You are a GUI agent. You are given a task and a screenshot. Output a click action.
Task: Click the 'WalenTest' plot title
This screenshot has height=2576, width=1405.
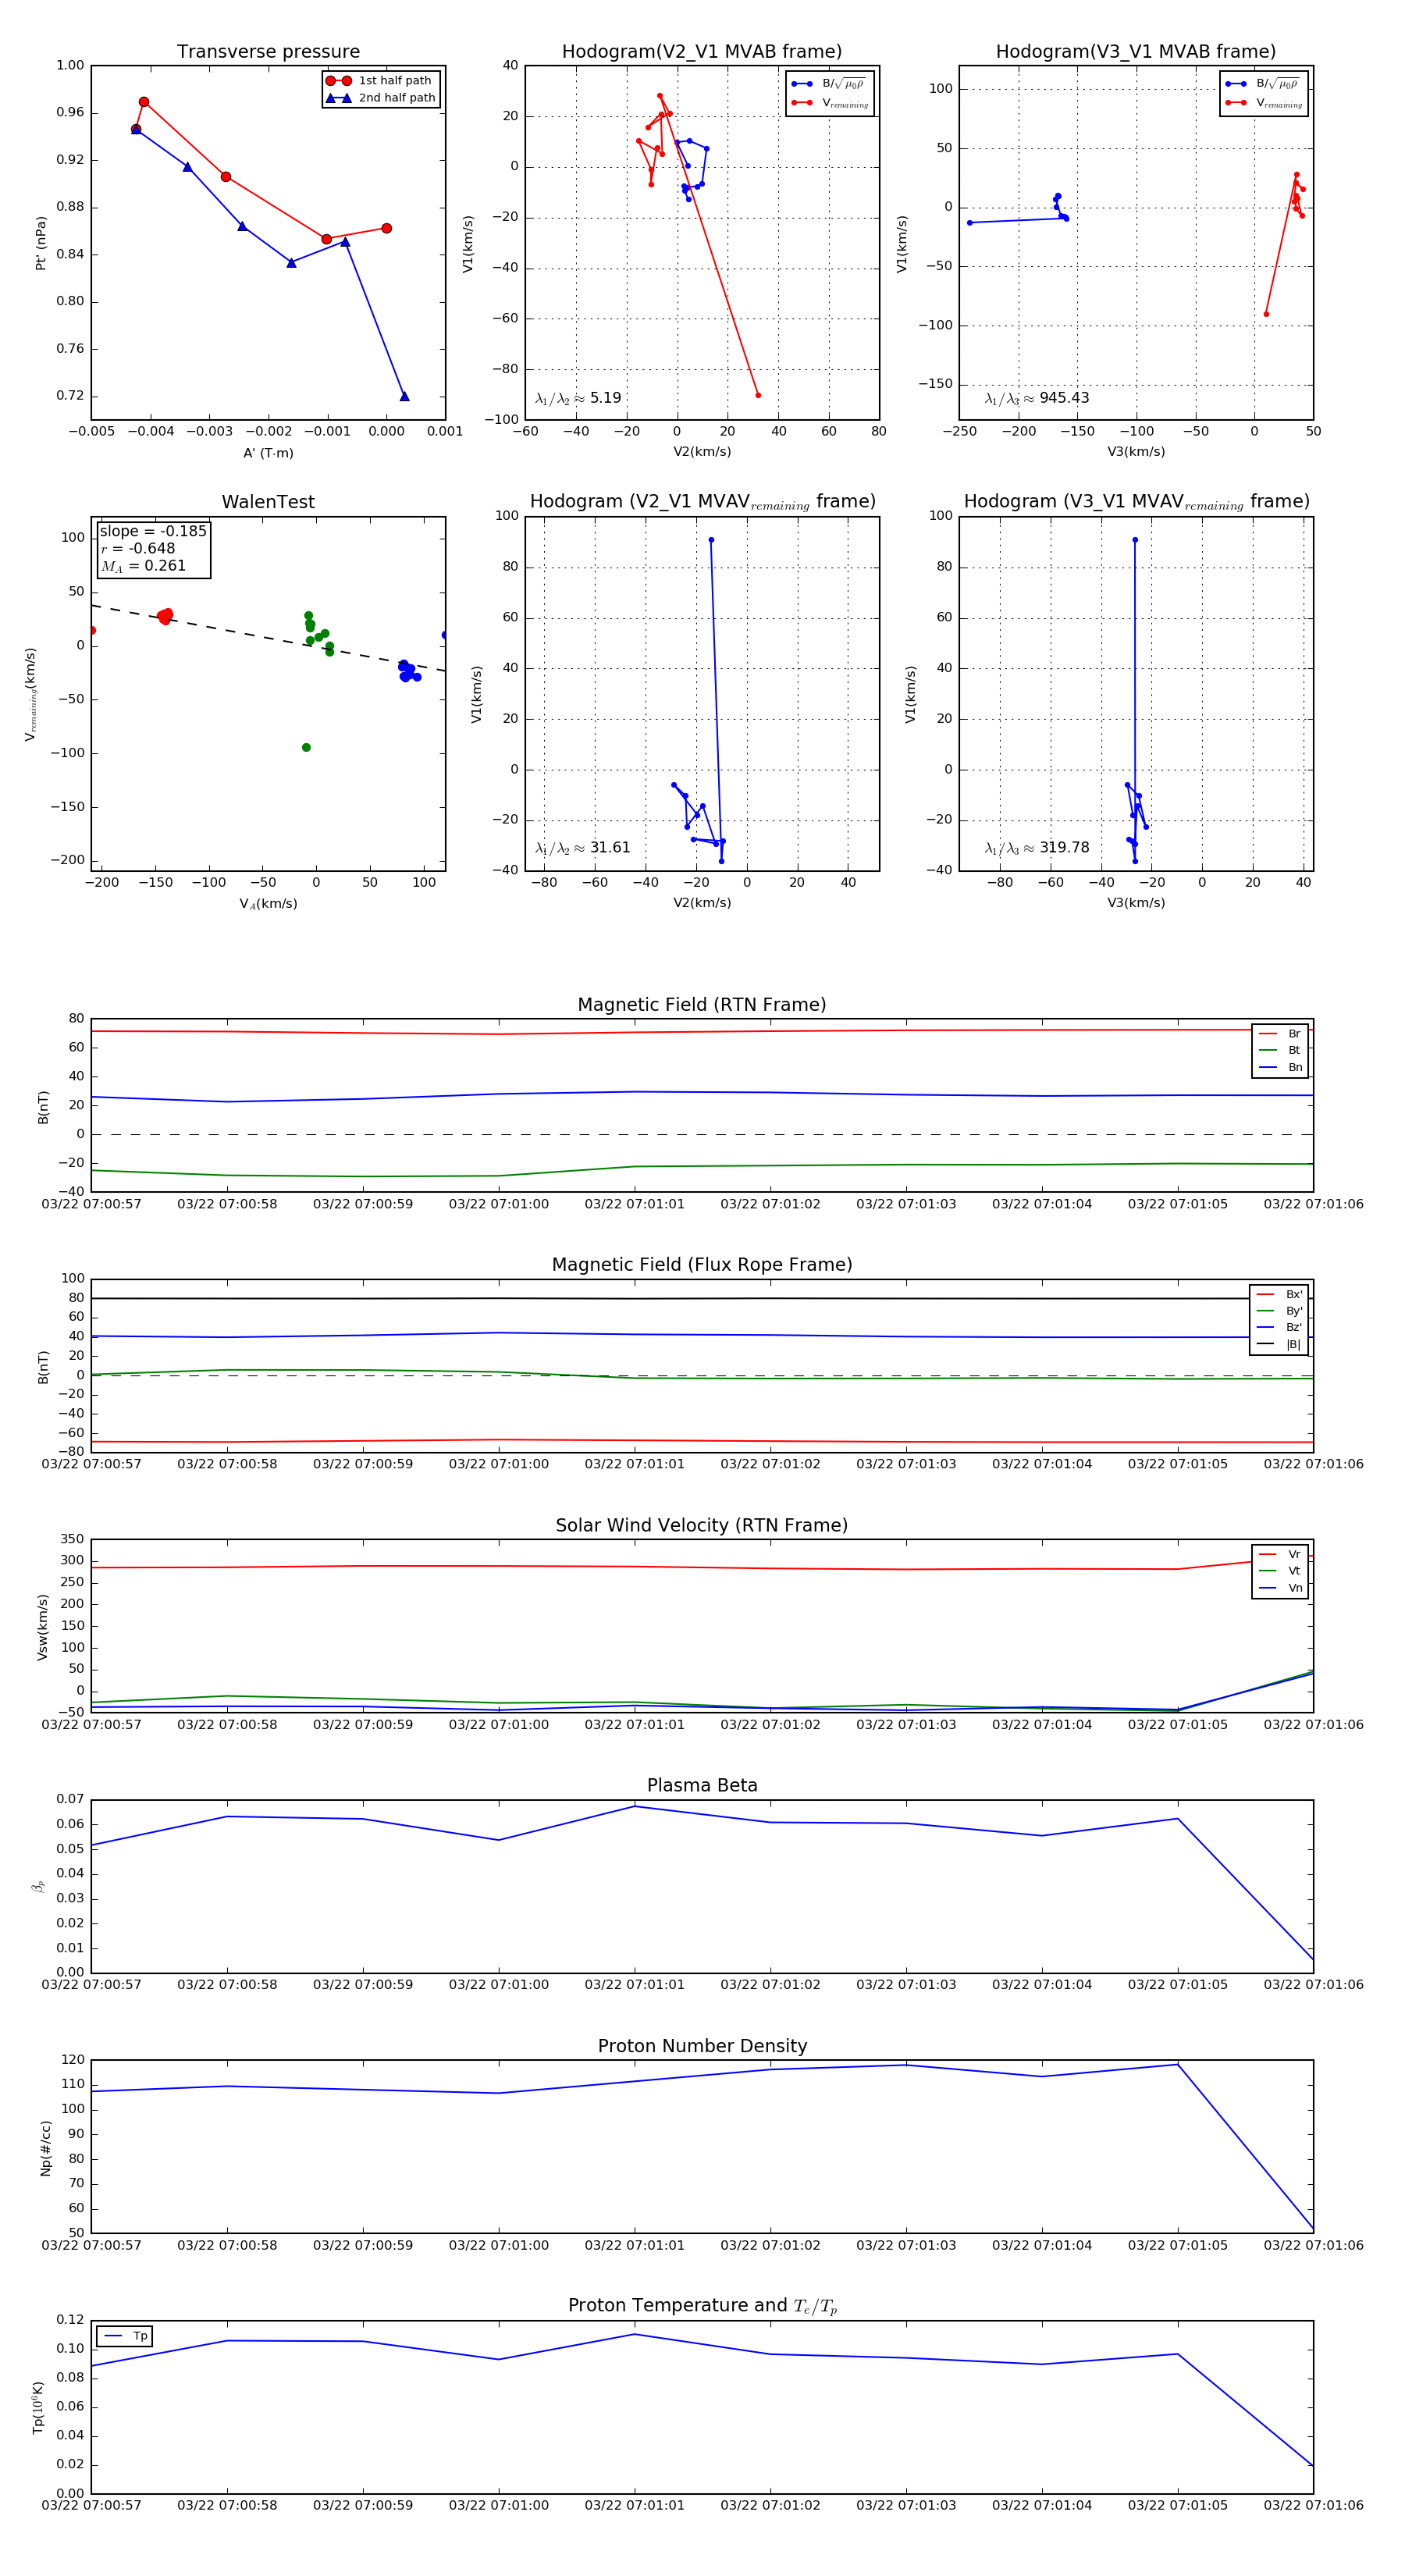click(x=268, y=502)
